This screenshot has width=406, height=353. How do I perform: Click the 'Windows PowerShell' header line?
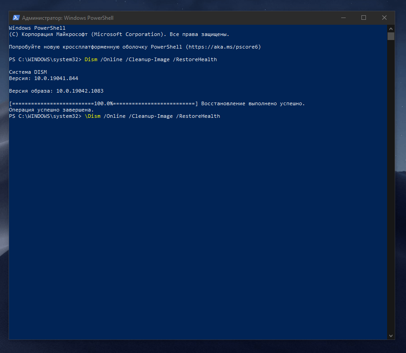click(37, 28)
